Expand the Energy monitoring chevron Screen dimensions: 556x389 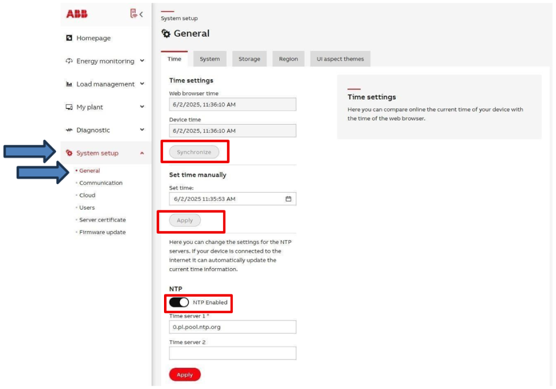point(142,61)
